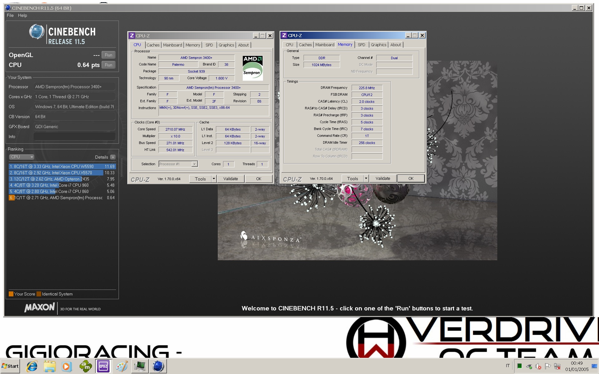Expand Tools arrow in right CPU-Z window
Image resolution: width=599 pixels, height=374 pixels.
[x=366, y=179]
